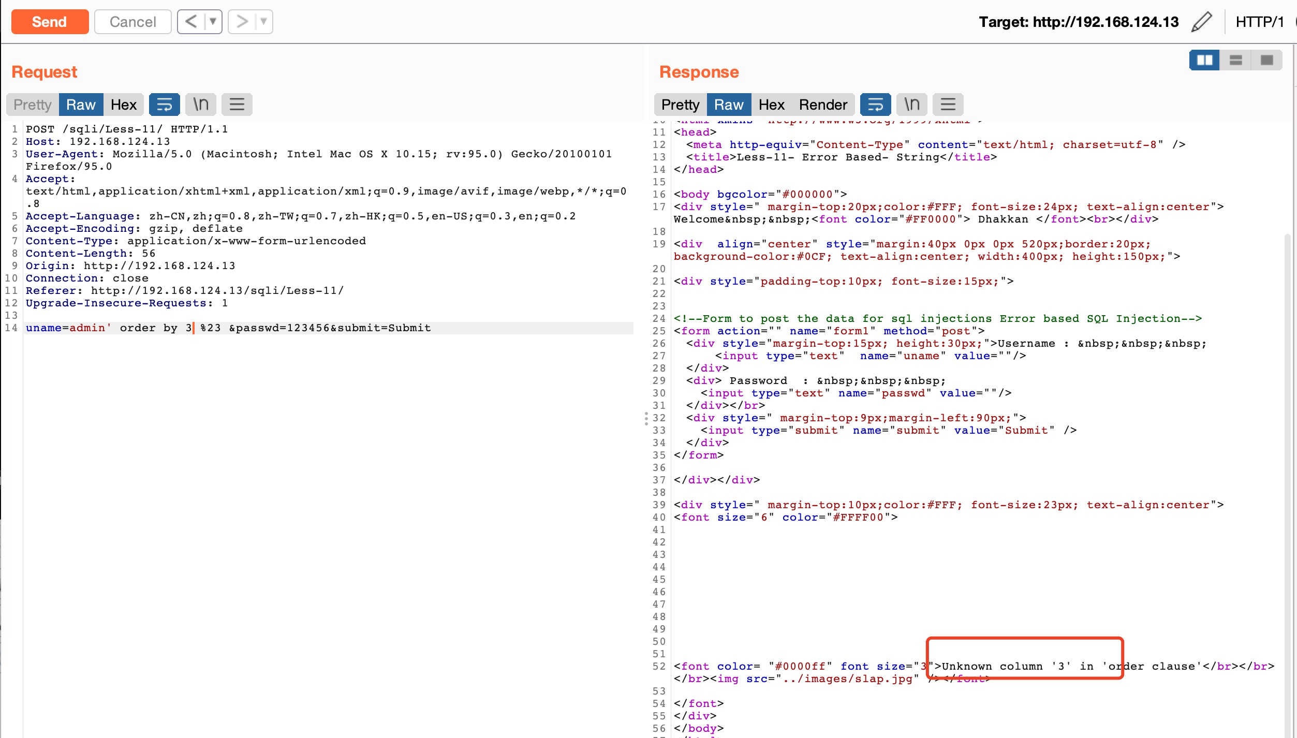1297x738 pixels.
Task: Open the Request hamburger options menu
Action: point(237,105)
